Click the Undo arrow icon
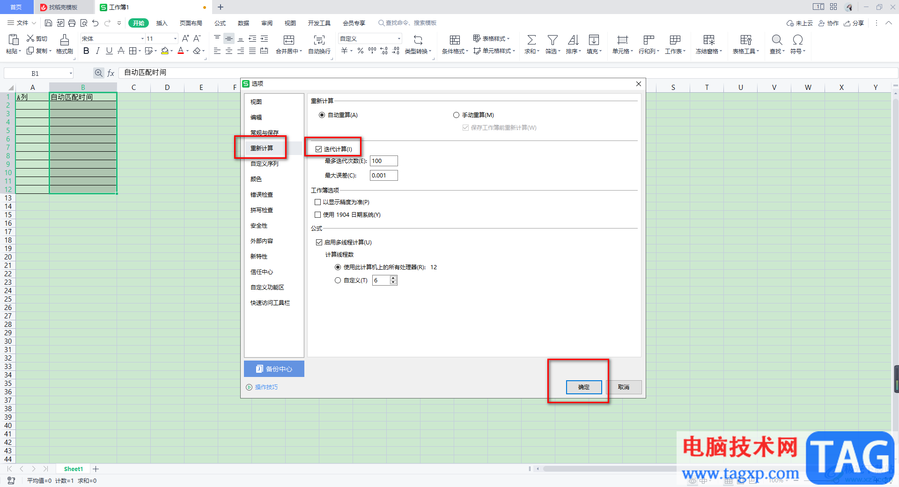 click(96, 23)
